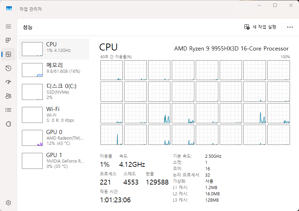The width and height of the screenshot is (299, 211).
Task: Open the Services page icon
Action: click(x=8, y=124)
